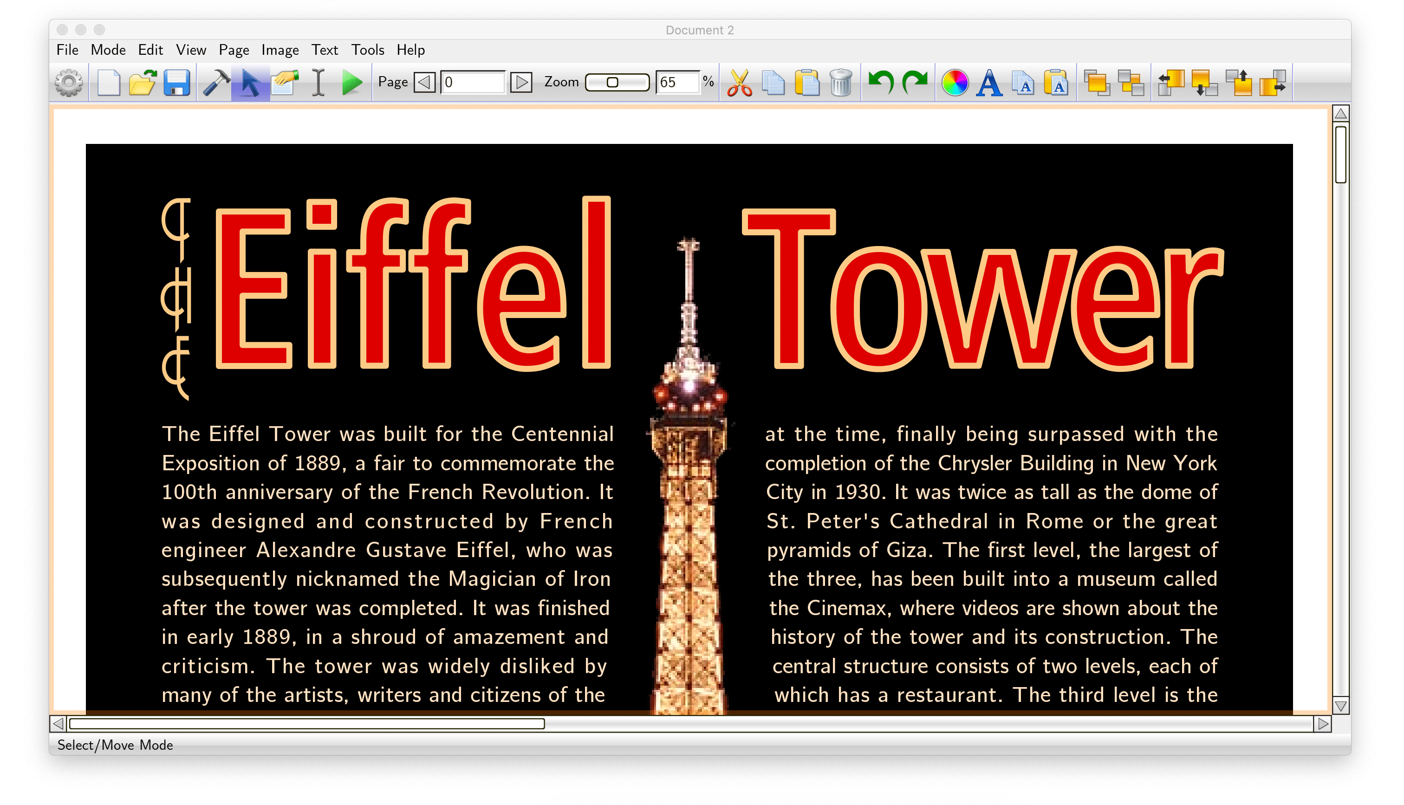
Task: Click the copy text style icon
Action: 1023,83
